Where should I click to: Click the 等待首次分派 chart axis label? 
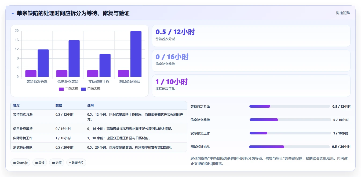tap(37, 82)
